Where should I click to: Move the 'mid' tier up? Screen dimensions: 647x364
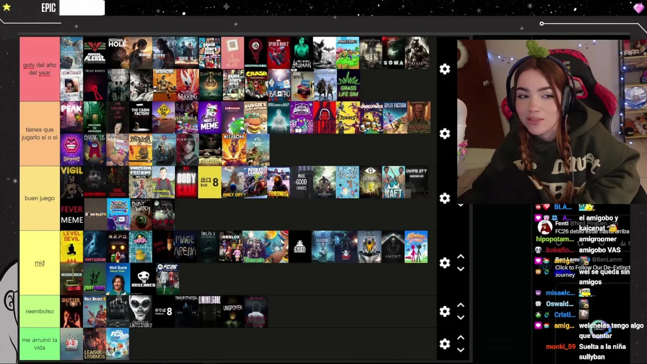click(460, 257)
